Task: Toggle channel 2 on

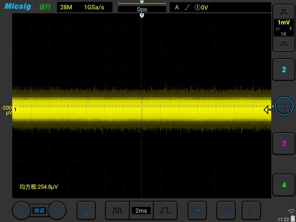Action: pyautogui.click(x=284, y=70)
